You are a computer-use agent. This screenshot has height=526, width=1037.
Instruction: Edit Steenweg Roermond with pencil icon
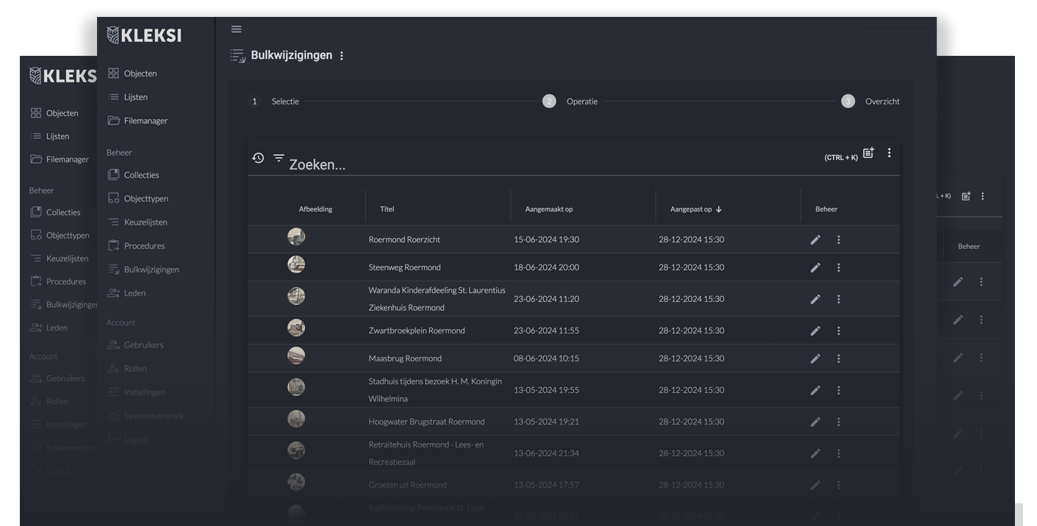[x=815, y=267]
